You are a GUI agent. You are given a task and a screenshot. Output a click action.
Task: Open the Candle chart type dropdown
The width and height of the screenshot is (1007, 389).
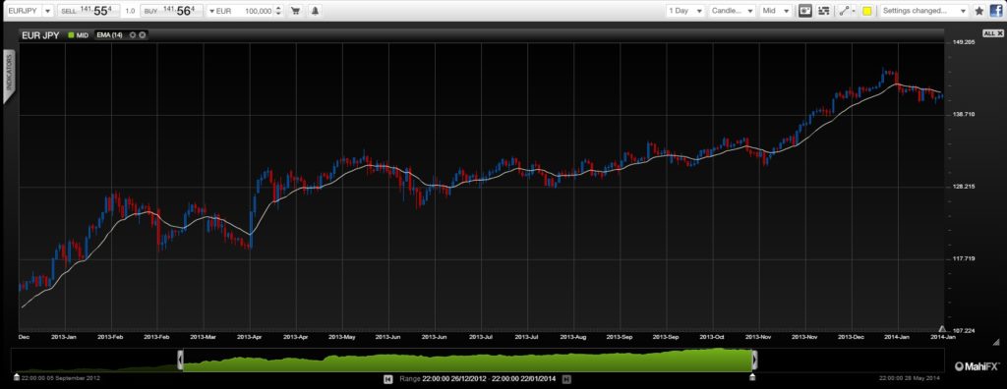click(x=732, y=11)
